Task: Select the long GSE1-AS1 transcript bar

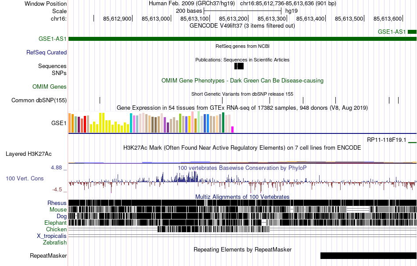Action: click(x=243, y=39)
